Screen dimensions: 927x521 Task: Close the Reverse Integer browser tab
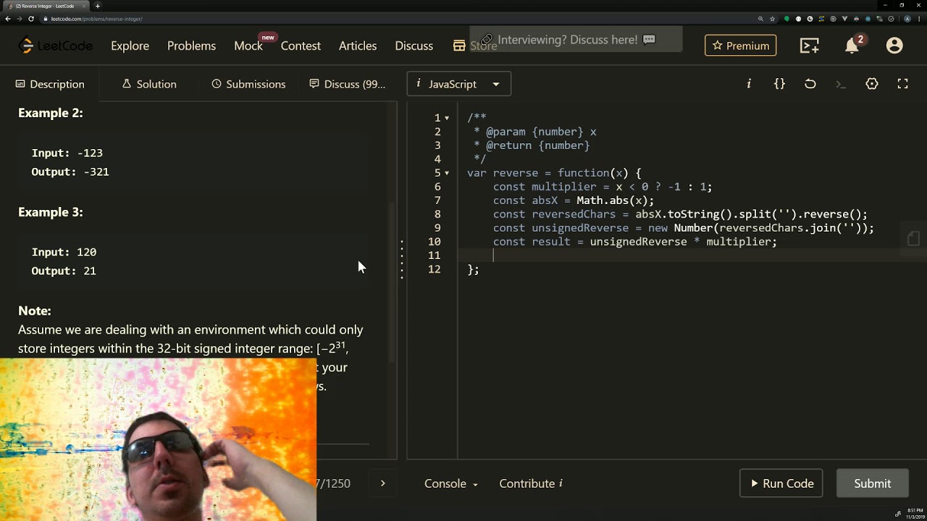click(x=84, y=6)
